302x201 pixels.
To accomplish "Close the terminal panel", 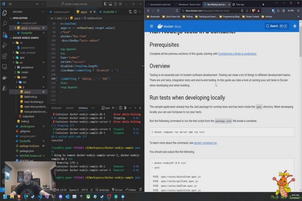I will coord(140,108).
